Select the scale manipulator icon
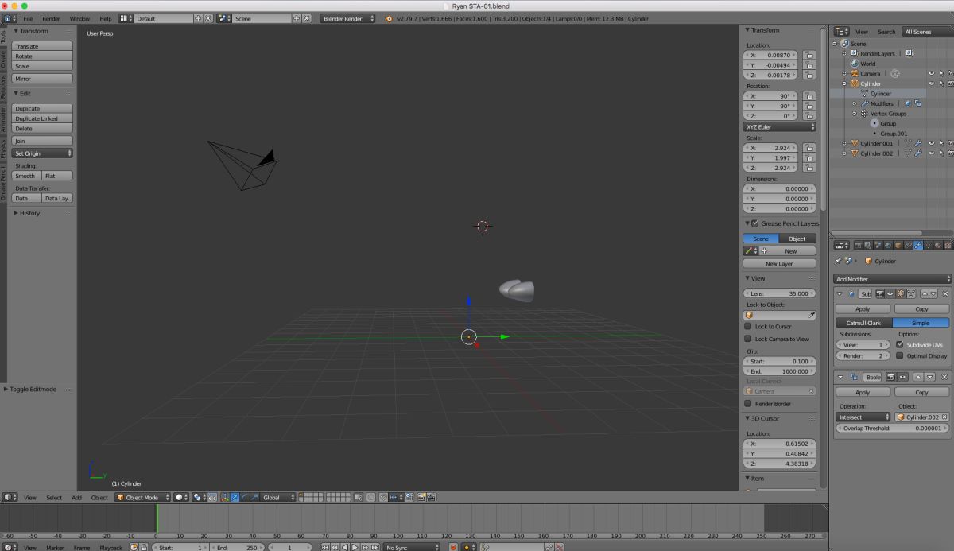This screenshot has height=551, width=954. point(254,497)
